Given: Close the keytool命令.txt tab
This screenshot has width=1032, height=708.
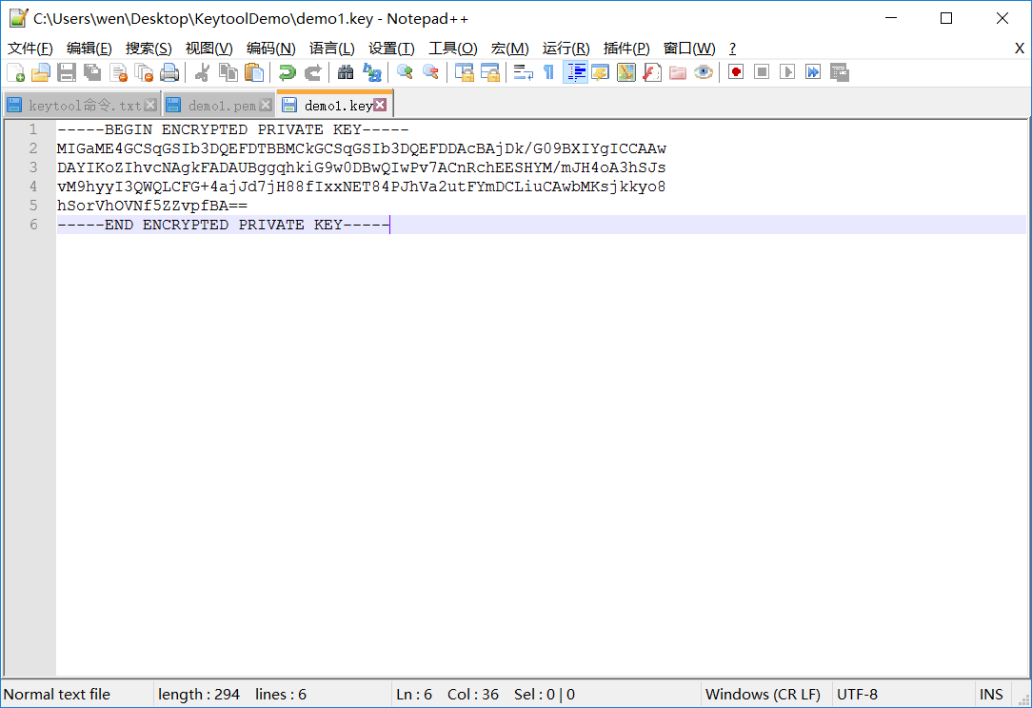Looking at the screenshot, I should (x=150, y=103).
